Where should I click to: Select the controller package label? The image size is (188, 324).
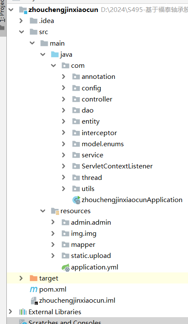pyautogui.click(x=97, y=99)
